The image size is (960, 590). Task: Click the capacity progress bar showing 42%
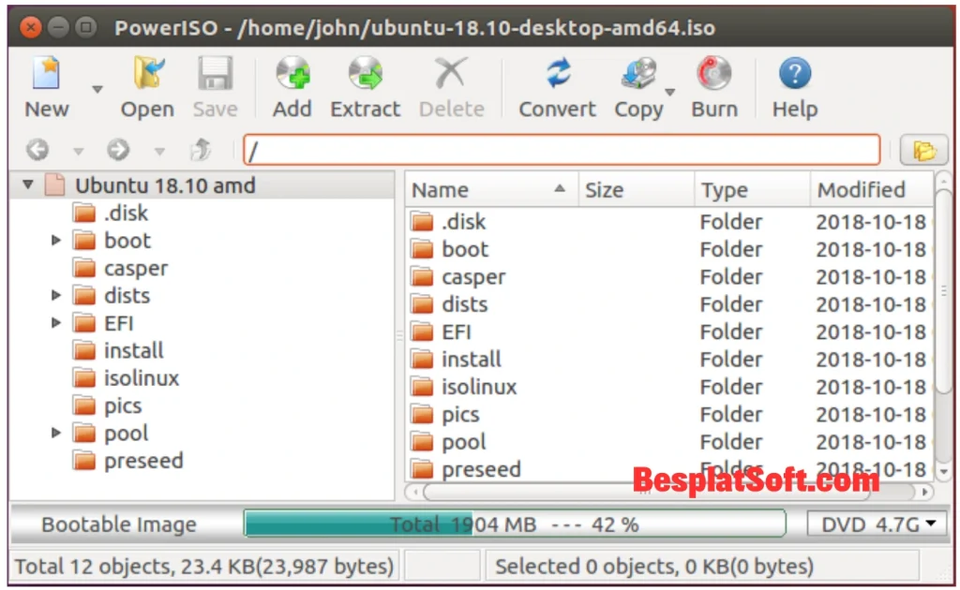tap(514, 524)
